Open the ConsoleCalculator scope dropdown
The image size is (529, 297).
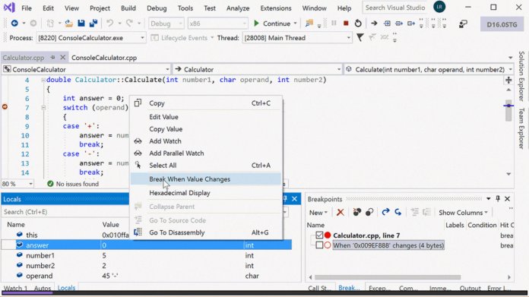(167, 69)
